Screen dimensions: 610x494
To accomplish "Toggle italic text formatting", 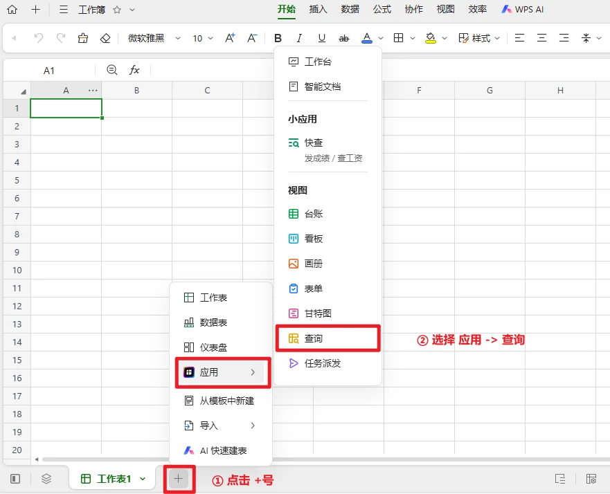I will coord(299,38).
